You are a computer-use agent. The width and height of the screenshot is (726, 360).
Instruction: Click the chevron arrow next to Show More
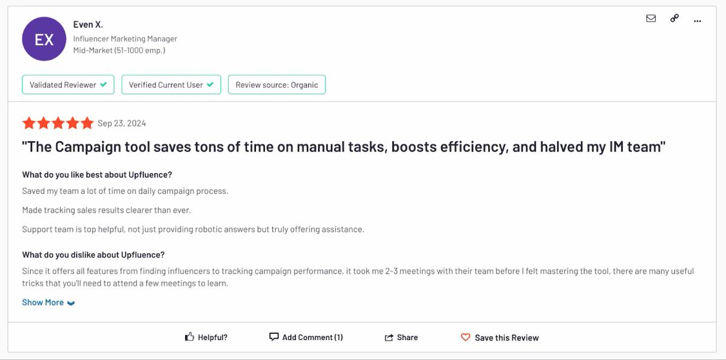[71, 303]
